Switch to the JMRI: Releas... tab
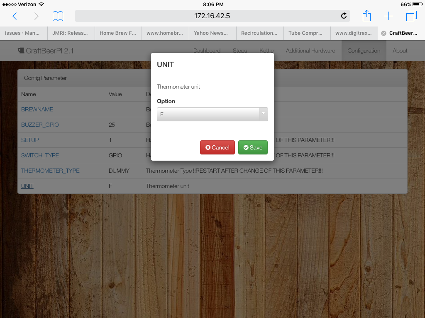 pos(71,33)
